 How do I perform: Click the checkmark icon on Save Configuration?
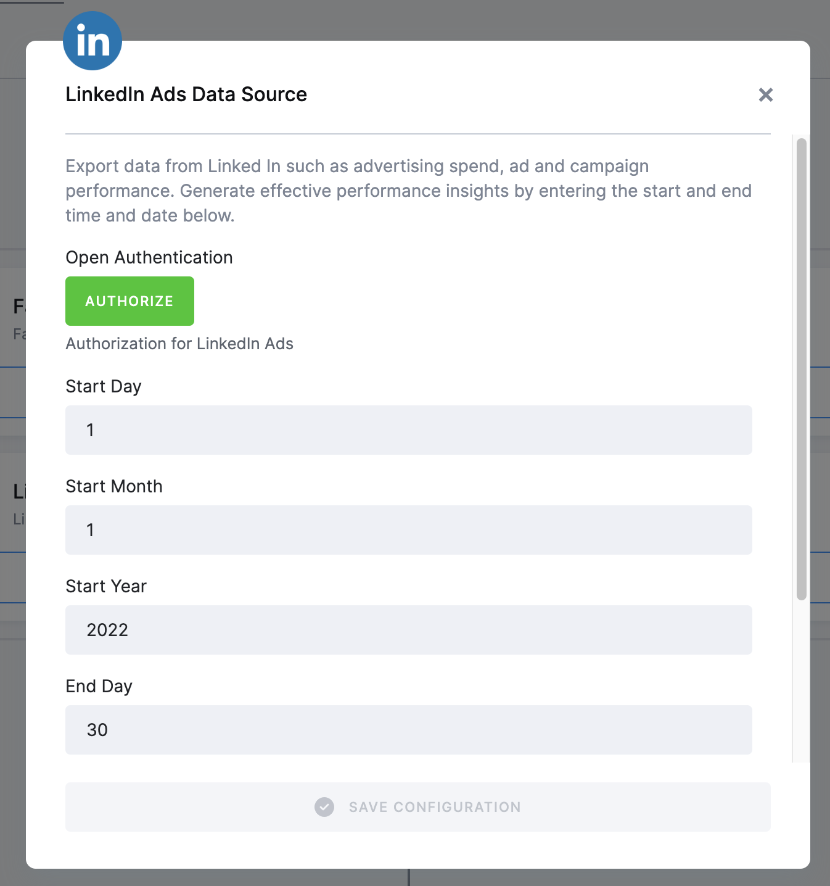324,807
